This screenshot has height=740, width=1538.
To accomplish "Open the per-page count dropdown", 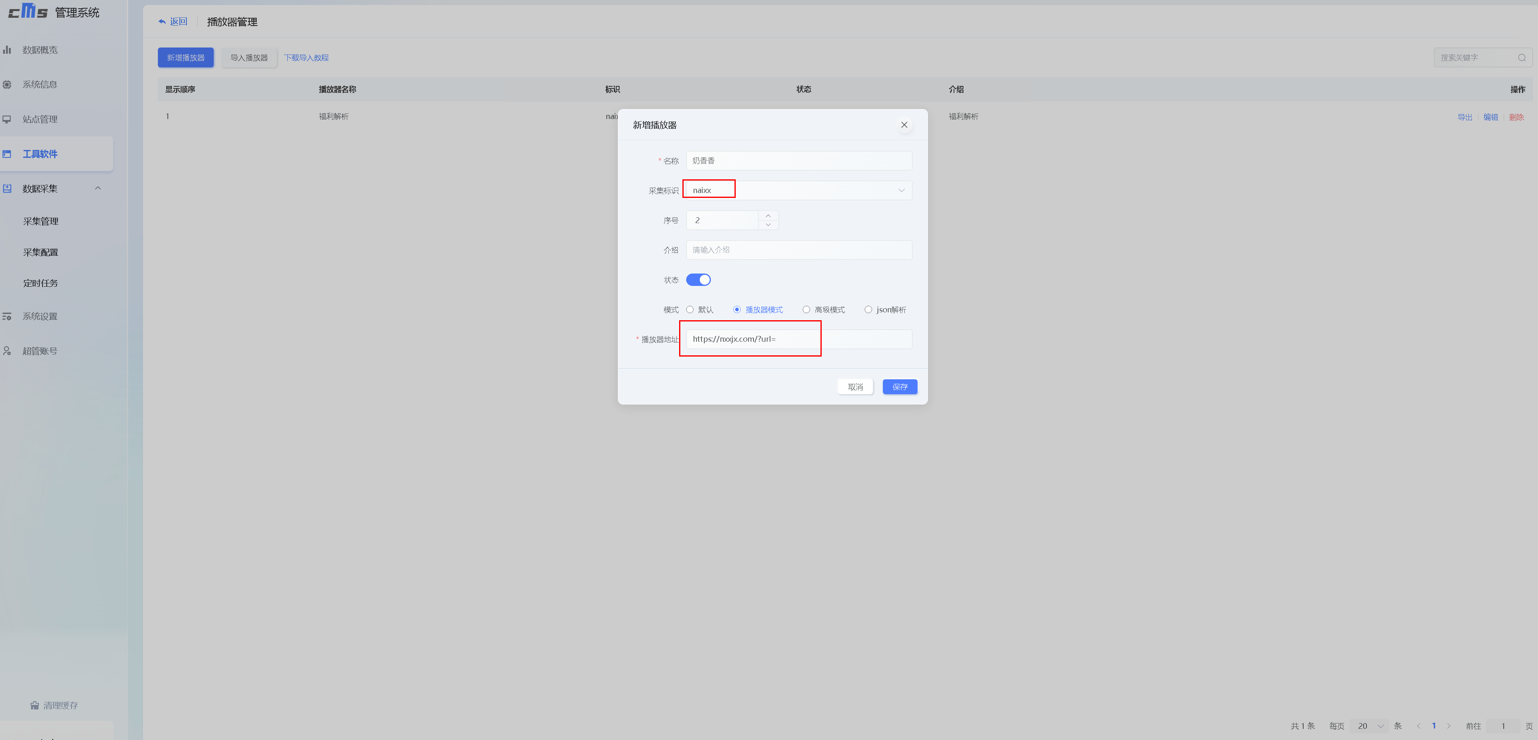I will (1370, 726).
